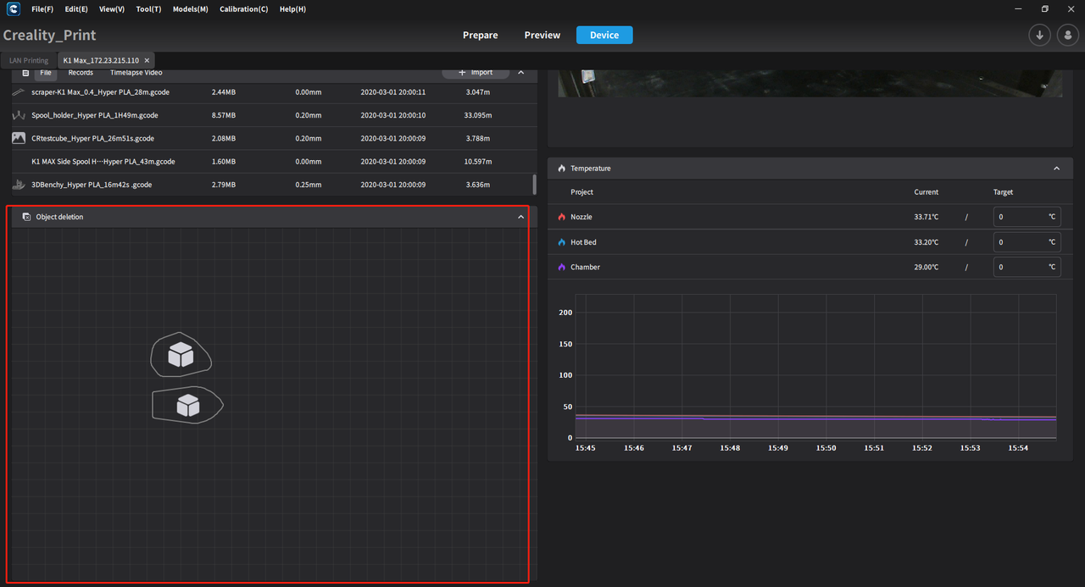
Task: Open the View(V) menu
Action: [x=112, y=9]
